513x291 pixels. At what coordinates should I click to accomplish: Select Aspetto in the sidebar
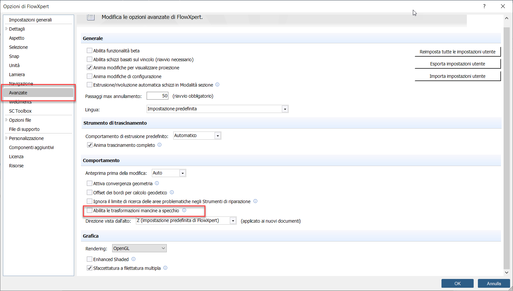[x=17, y=38]
